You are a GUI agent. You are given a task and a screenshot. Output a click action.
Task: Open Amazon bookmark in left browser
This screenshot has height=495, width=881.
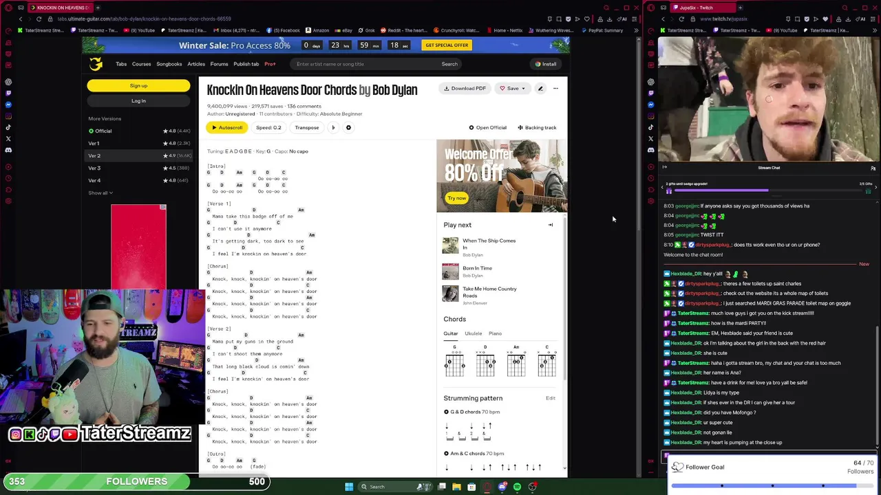coord(317,30)
